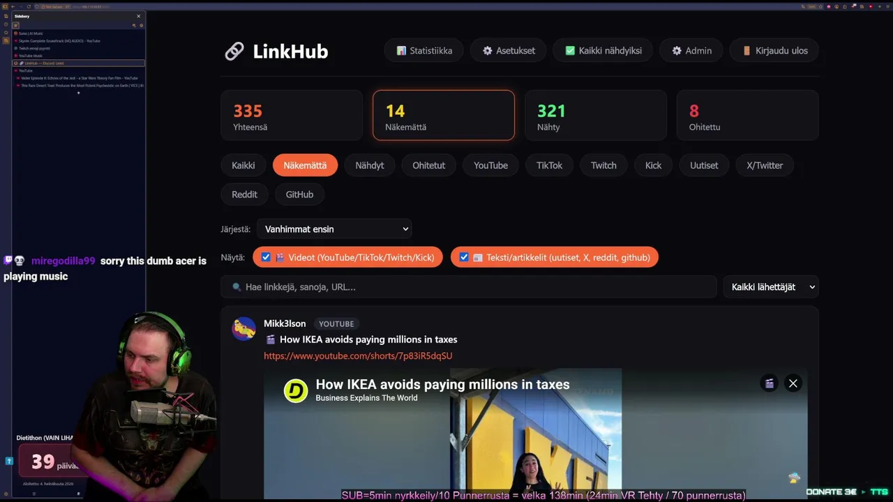Uncheck the Videot checkbox
This screenshot has height=502, width=893.
[266, 257]
